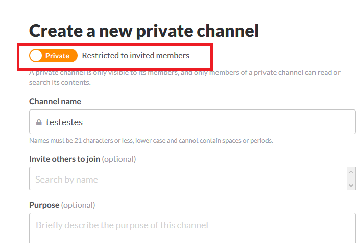
Task: Click the Create a new private channel heading
Action: pyautogui.click(x=144, y=31)
